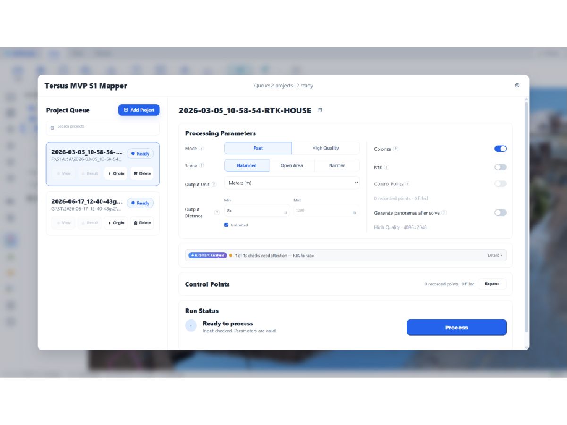This screenshot has height=425, width=567.
Task: Expand the Control Points section
Action: point(492,284)
